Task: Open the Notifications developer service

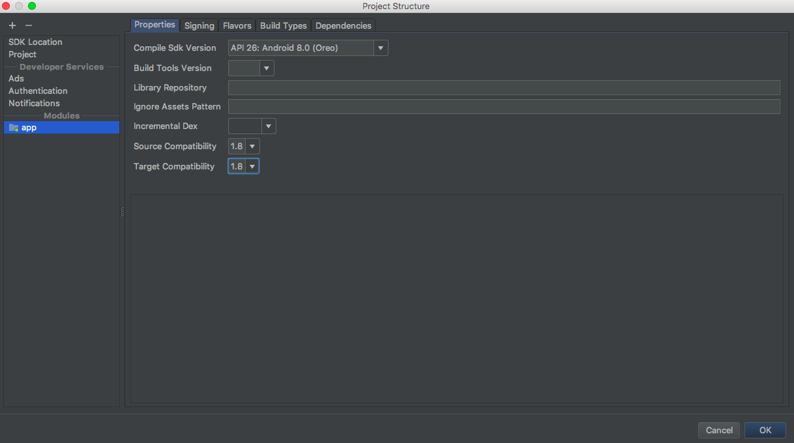Action: click(34, 103)
